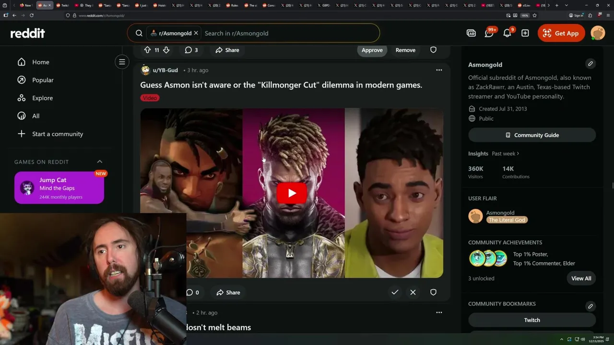The width and height of the screenshot is (614, 345).
Task: Open the advertise AD icon
Action: pyautogui.click(x=471, y=33)
